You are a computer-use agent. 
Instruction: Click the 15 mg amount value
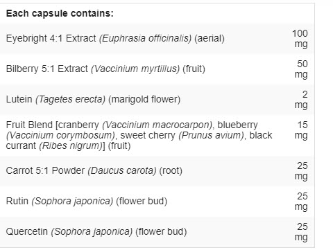pyautogui.click(x=301, y=130)
